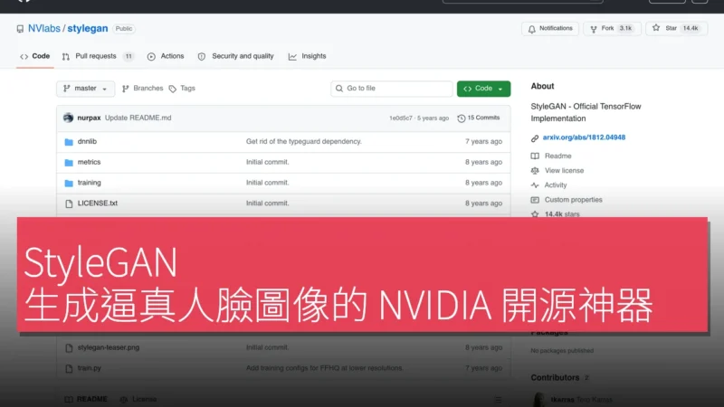Click the Insights graph icon

pos(292,57)
